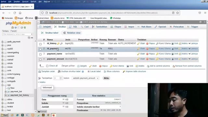Expand the Indeks section

(x=42, y=82)
